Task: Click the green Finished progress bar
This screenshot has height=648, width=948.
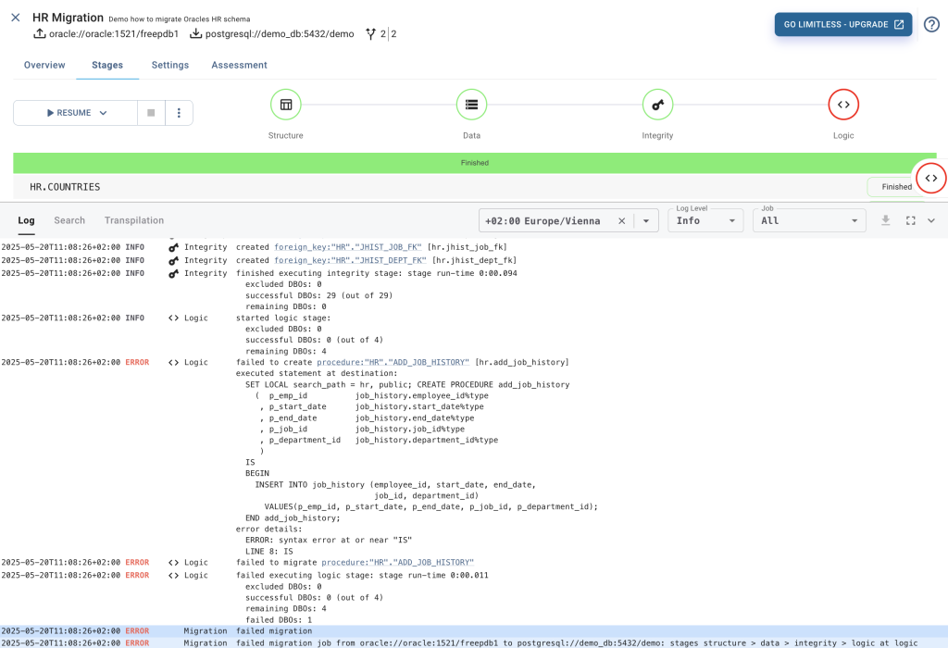Action: coord(475,163)
